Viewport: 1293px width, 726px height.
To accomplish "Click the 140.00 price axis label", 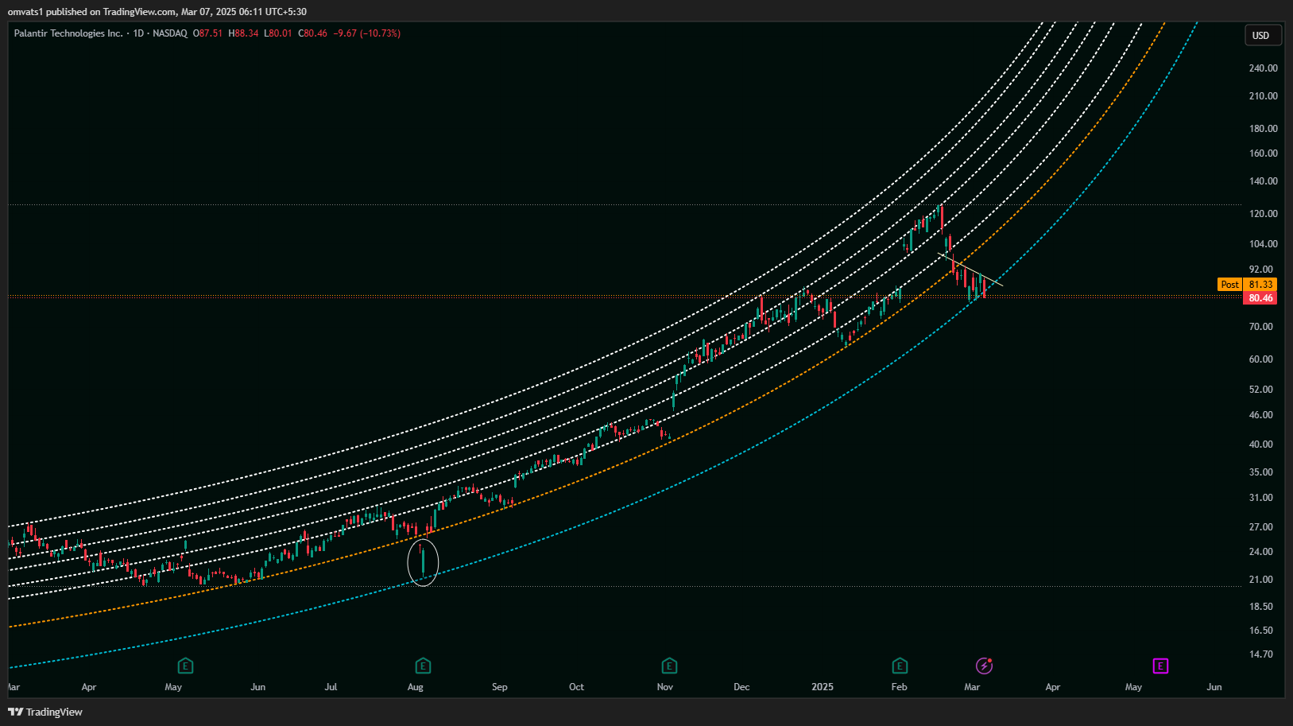I will tap(1263, 181).
